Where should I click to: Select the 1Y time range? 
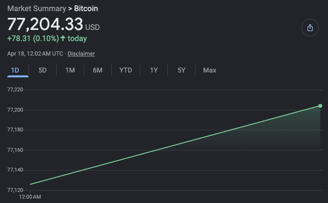click(154, 70)
